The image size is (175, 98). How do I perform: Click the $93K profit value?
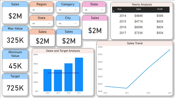click(x=160, y=33)
